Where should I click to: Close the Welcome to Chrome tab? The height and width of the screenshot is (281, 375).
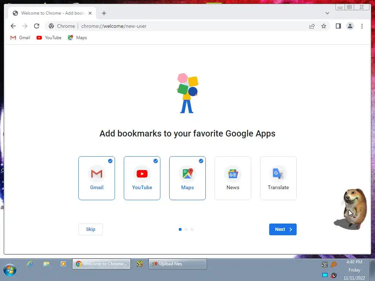pos(90,13)
